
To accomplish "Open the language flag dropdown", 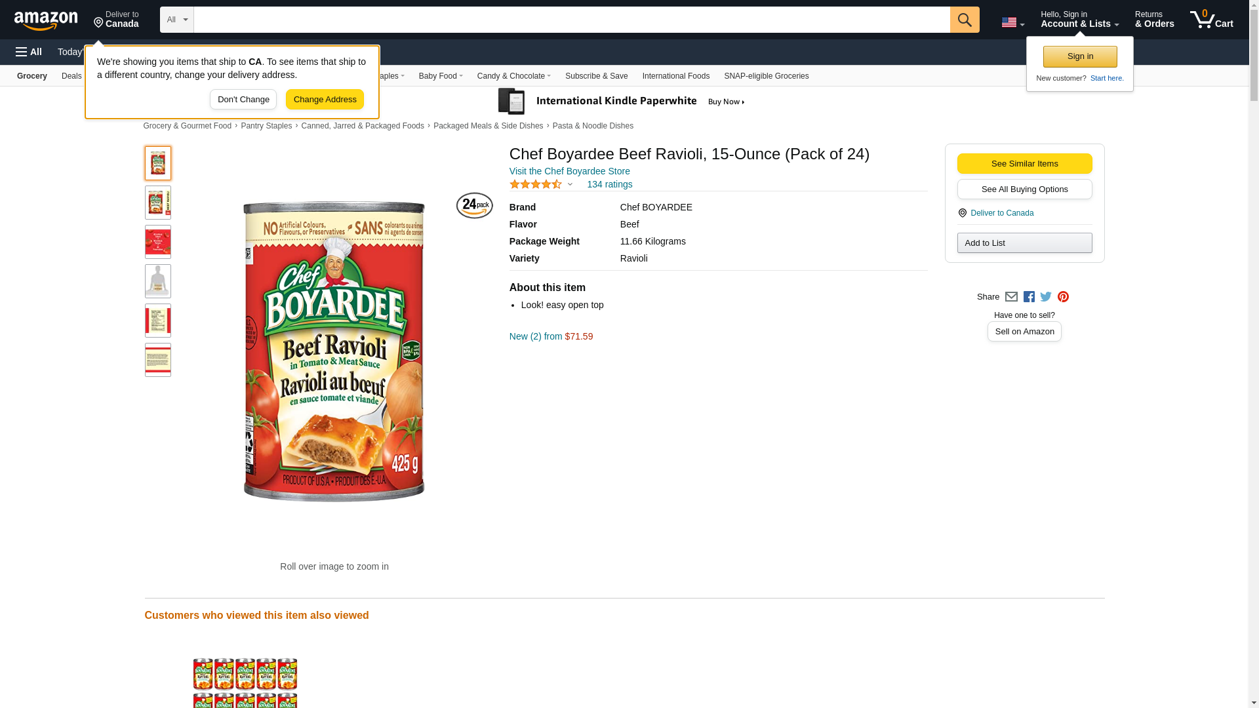I will coord(1012,22).
